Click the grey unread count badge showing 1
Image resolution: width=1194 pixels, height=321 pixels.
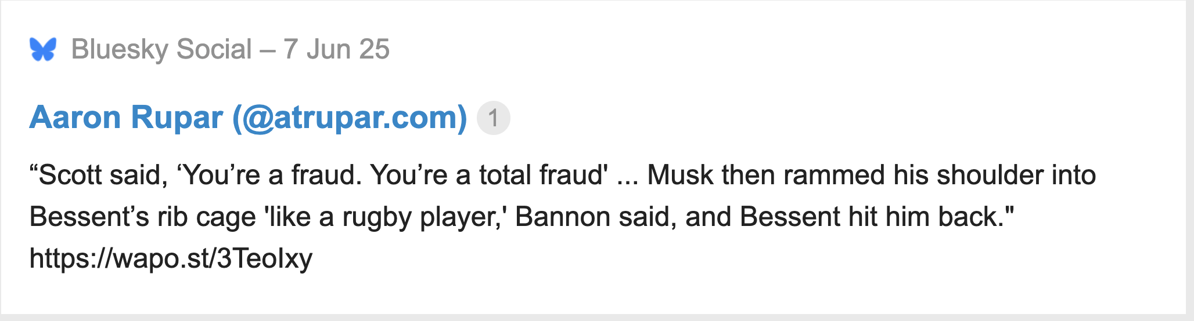[493, 118]
